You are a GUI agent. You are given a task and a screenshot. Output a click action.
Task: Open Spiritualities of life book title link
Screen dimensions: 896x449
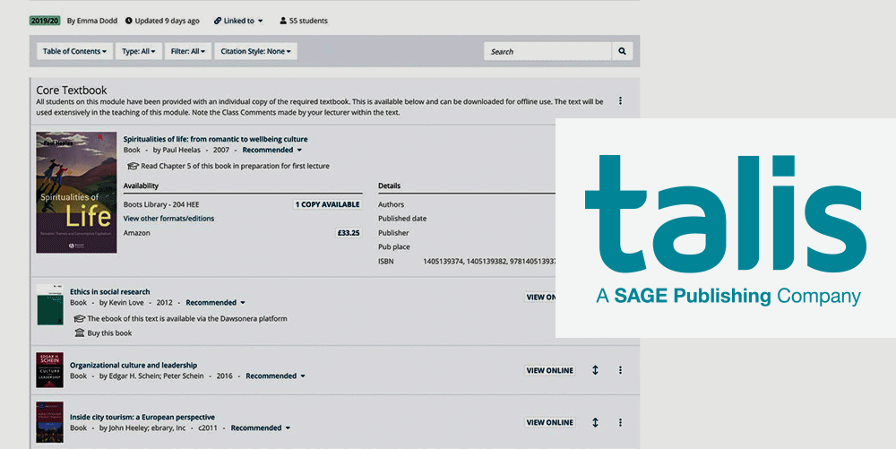tap(215, 139)
